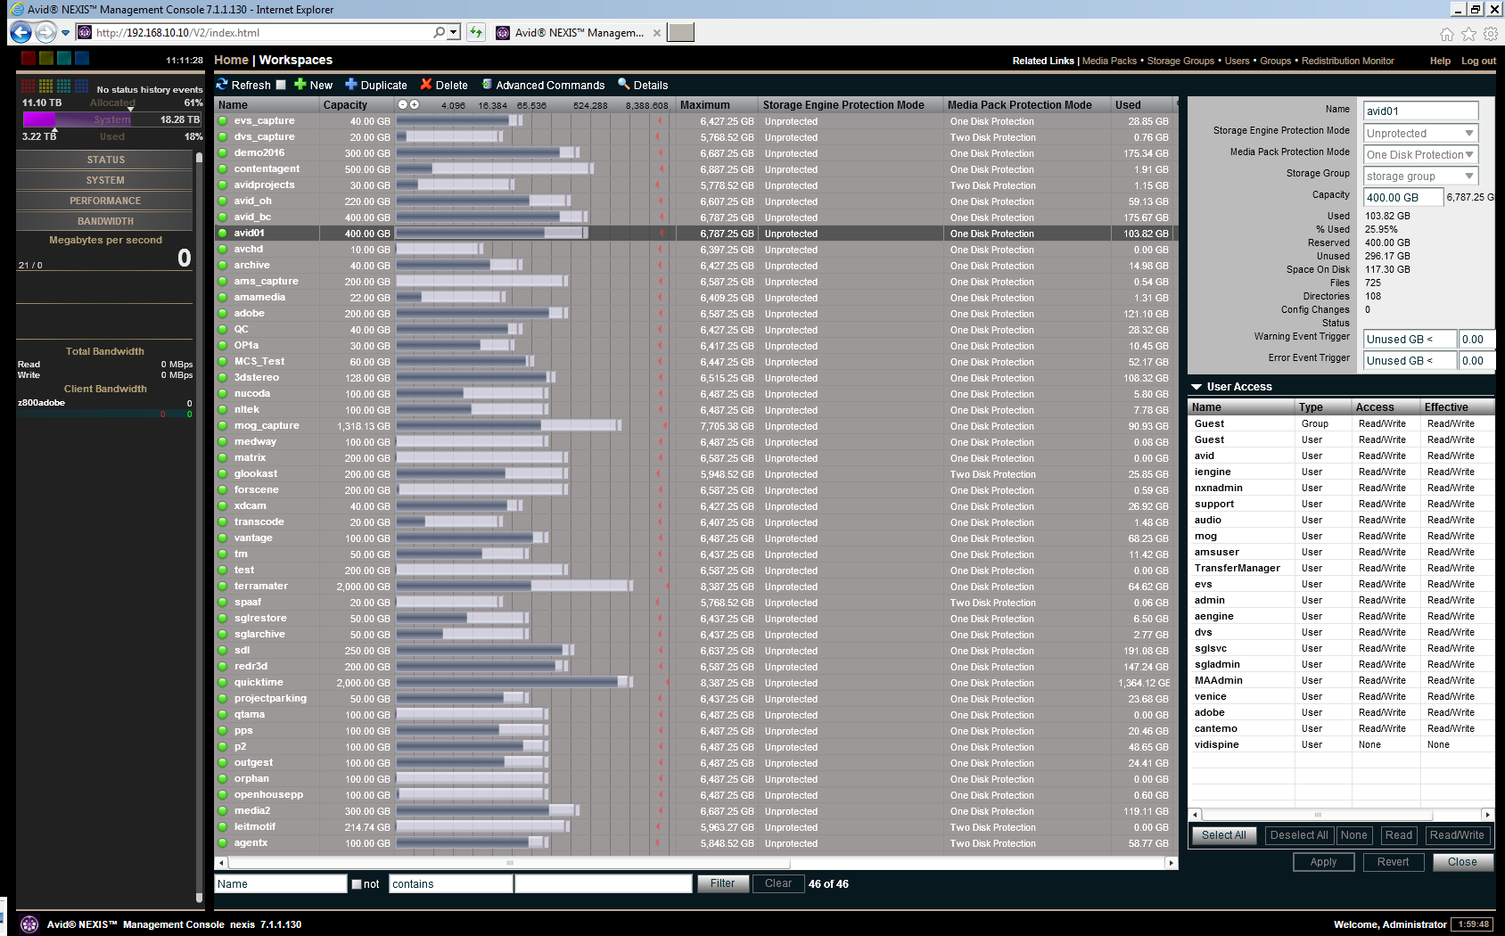Open the SYSTEM panel tab

pos(105,180)
